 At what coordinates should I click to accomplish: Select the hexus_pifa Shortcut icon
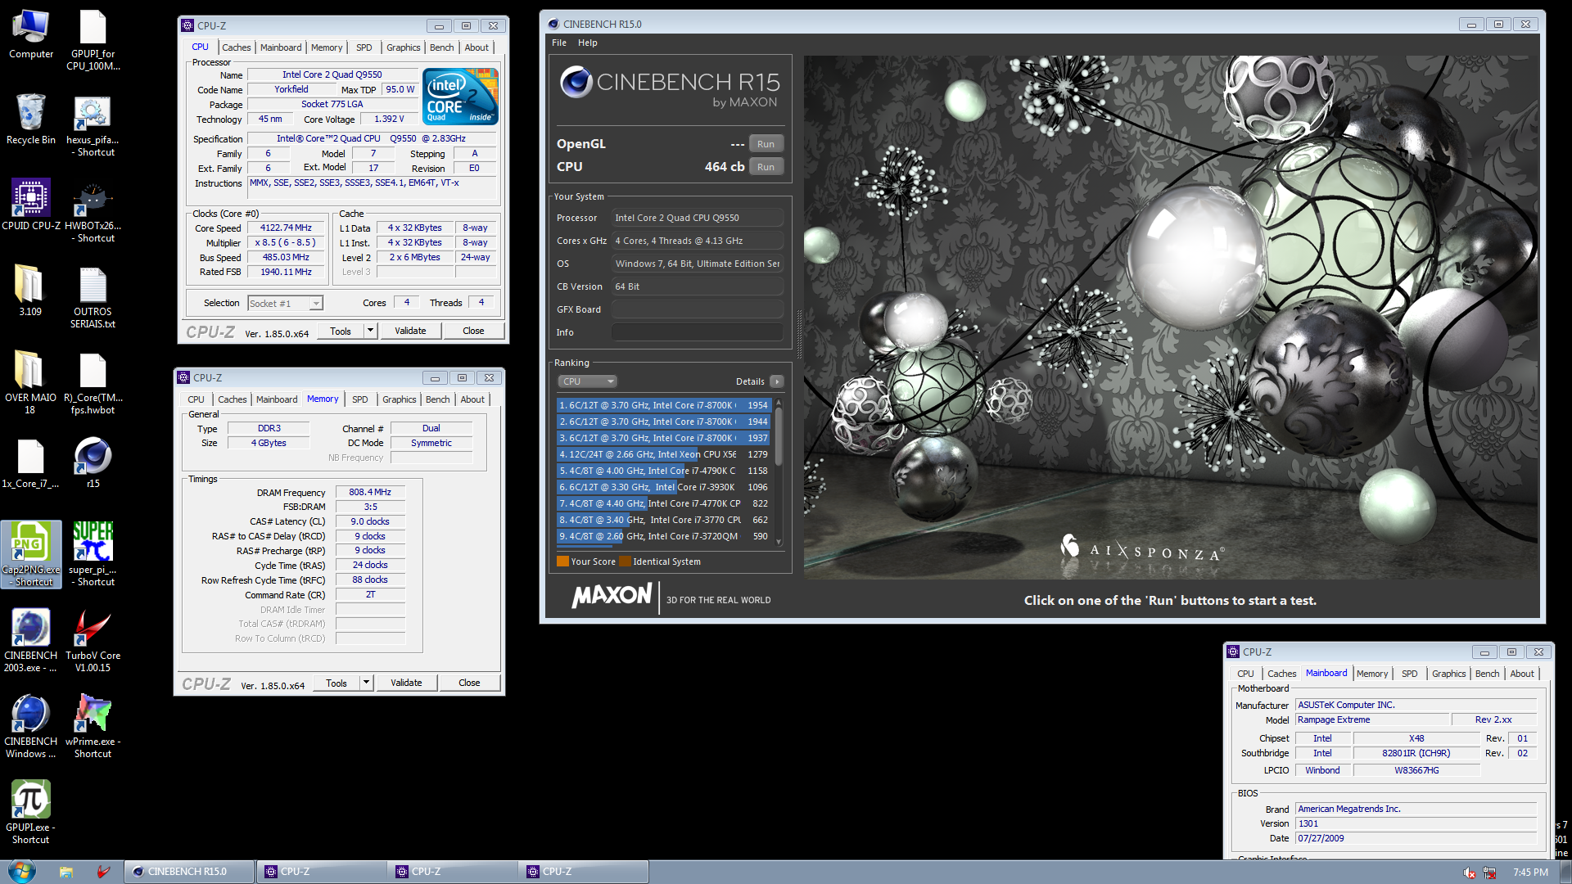[x=93, y=125]
